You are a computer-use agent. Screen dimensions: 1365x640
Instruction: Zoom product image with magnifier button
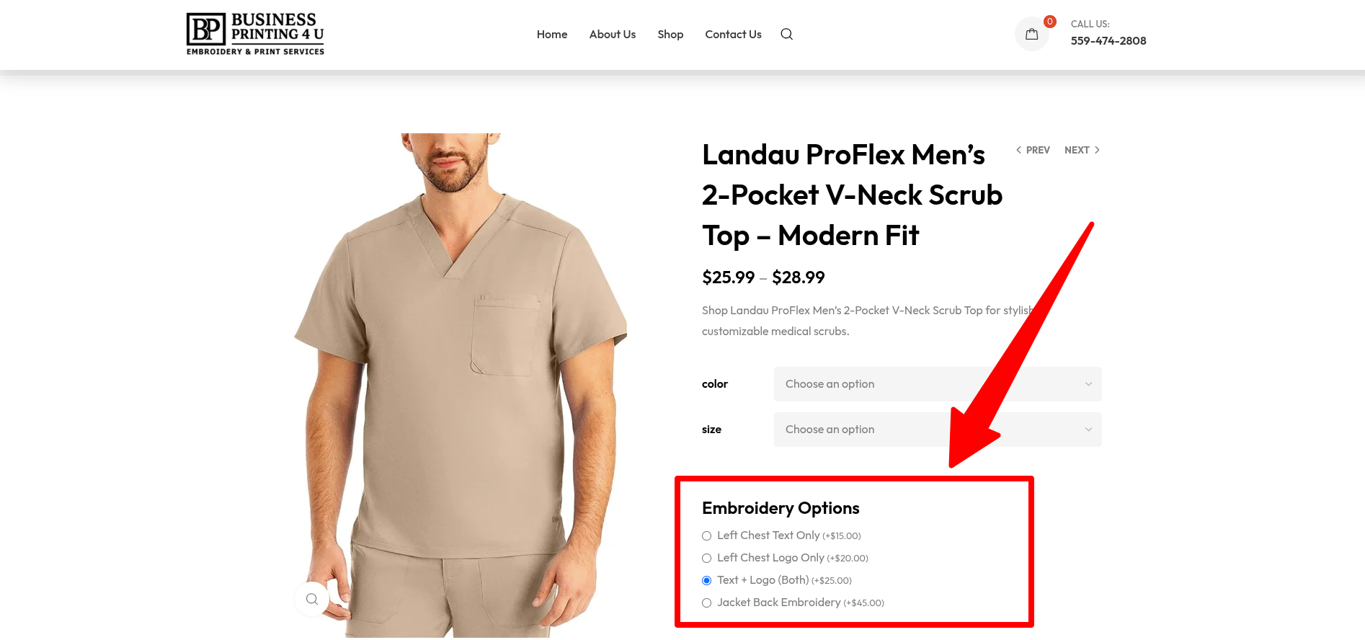312,599
